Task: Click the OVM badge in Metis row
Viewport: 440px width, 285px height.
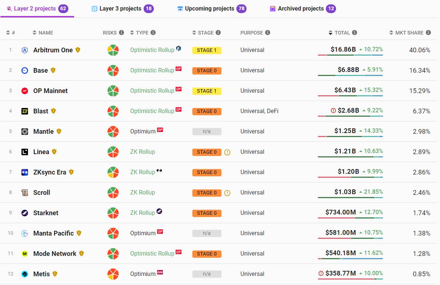Action: (160, 272)
